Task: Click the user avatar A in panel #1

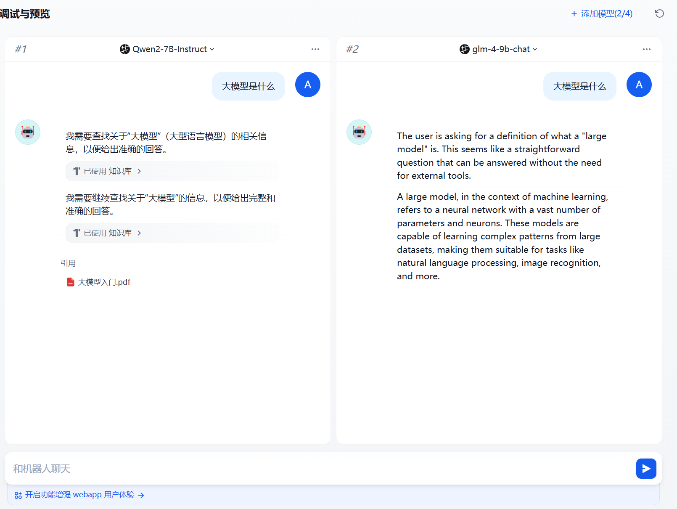Action: tap(307, 85)
